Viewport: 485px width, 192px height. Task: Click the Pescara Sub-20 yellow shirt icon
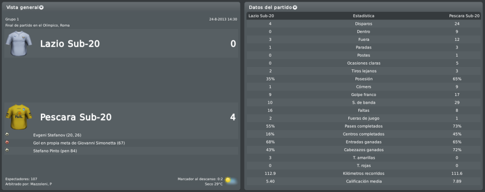tap(19, 117)
